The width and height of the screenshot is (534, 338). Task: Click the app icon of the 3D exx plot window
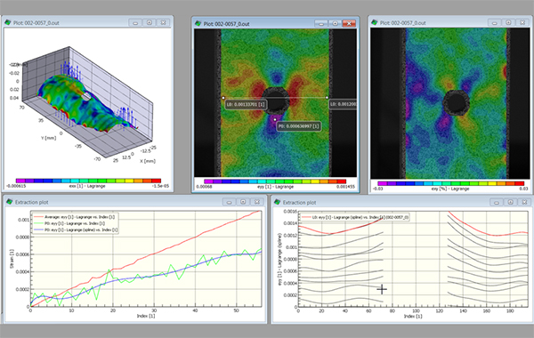click(7, 22)
